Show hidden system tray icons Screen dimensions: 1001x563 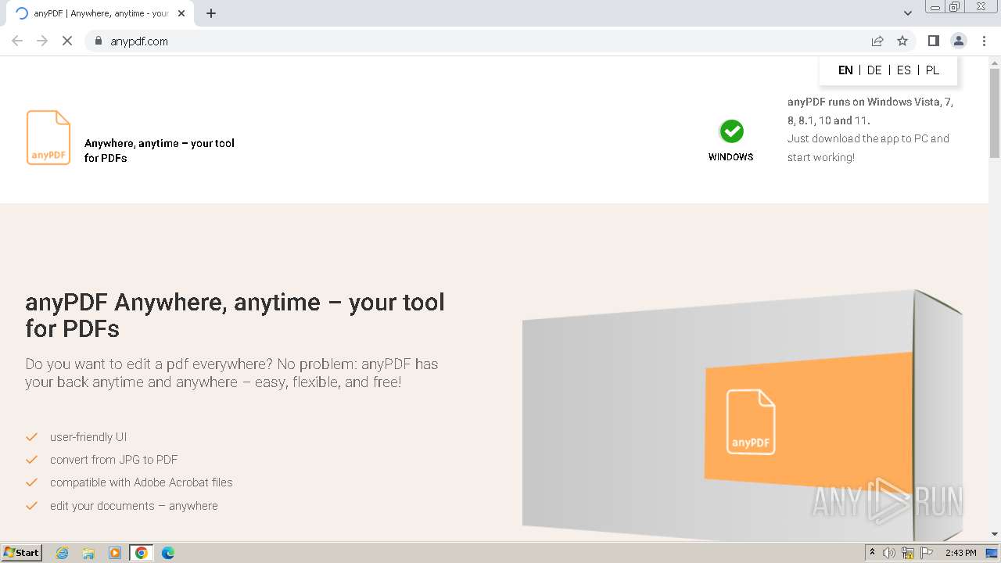[872, 553]
